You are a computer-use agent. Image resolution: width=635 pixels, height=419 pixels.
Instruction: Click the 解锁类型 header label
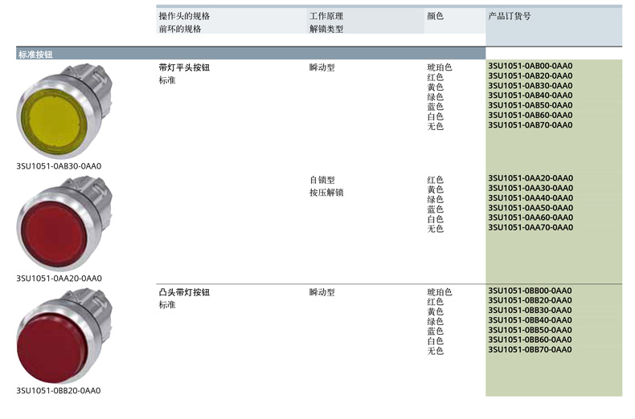pos(326,29)
